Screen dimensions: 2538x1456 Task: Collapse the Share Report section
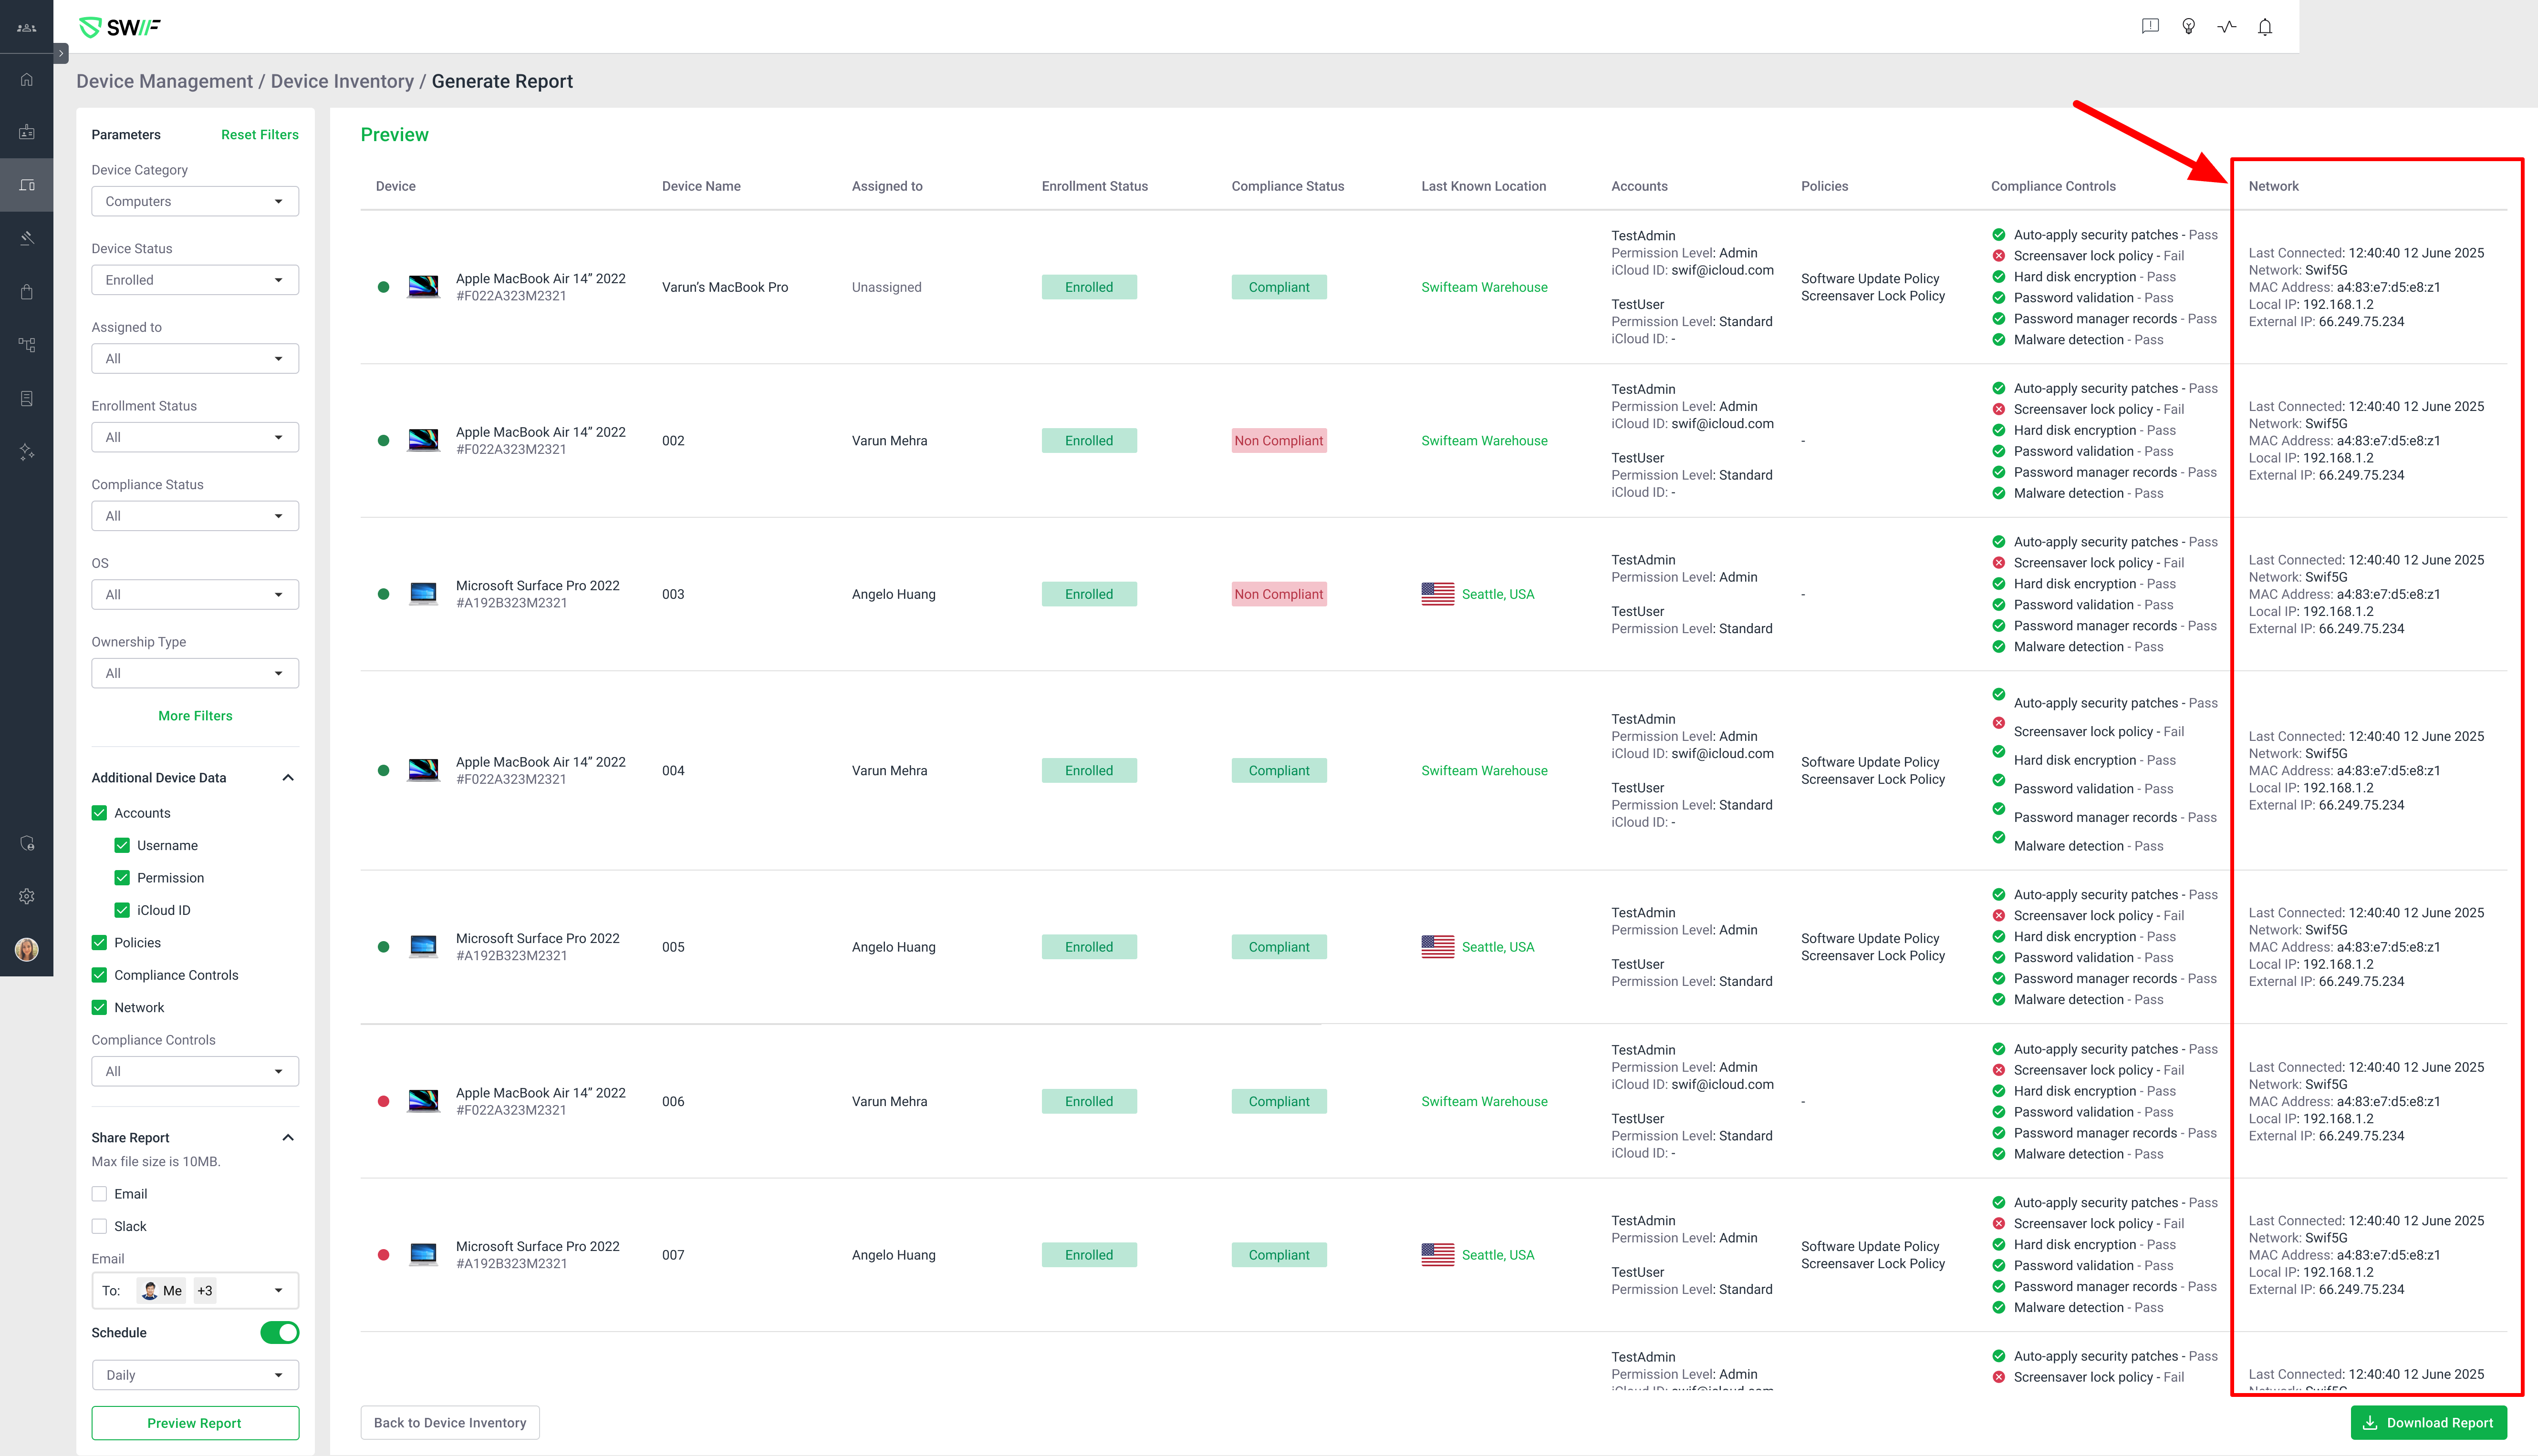(288, 1138)
